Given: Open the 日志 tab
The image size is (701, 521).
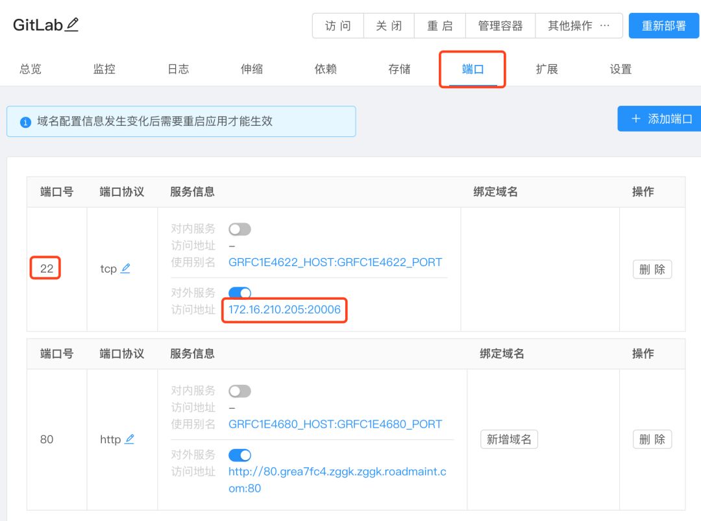Looking at the screenshot, I should pos(178,69).
